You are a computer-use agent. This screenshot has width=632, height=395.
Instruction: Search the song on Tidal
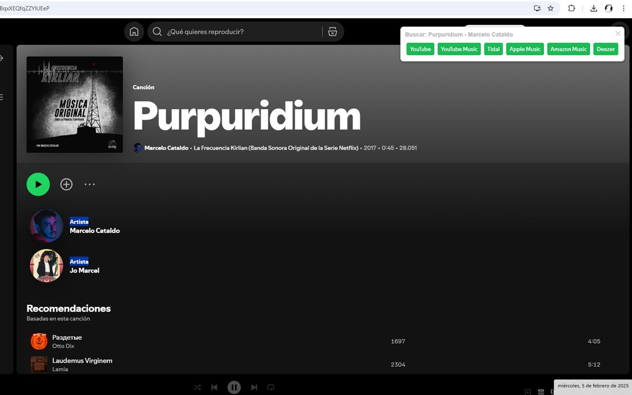[493, 49]
